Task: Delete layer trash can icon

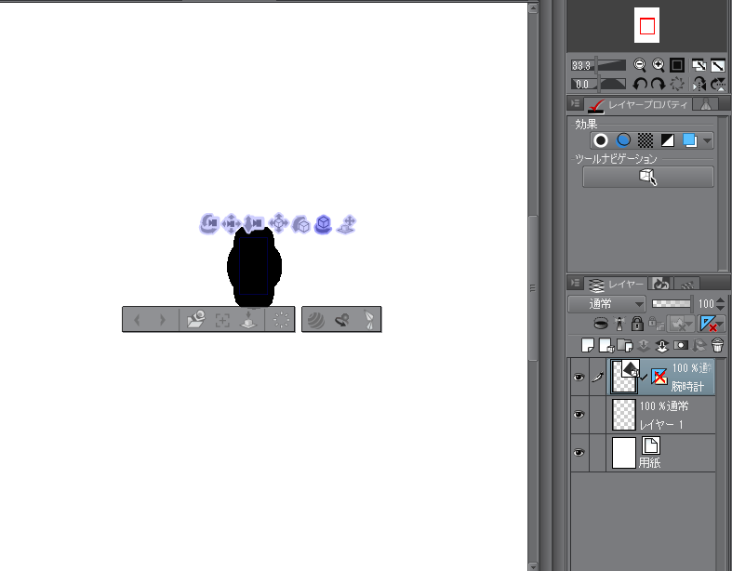Action: tap(717, 346)
